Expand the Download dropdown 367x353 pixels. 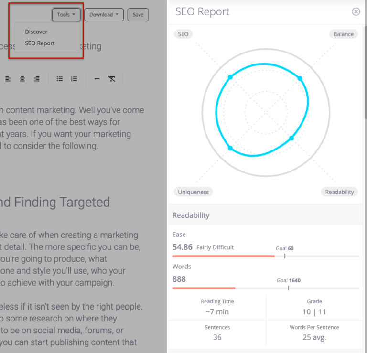(104, 15)
